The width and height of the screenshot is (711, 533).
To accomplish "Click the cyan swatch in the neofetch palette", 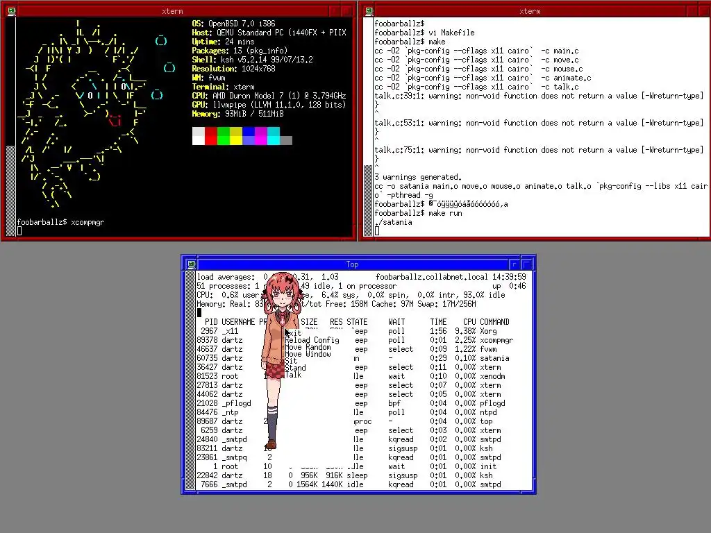I will [x=274, y=136].
